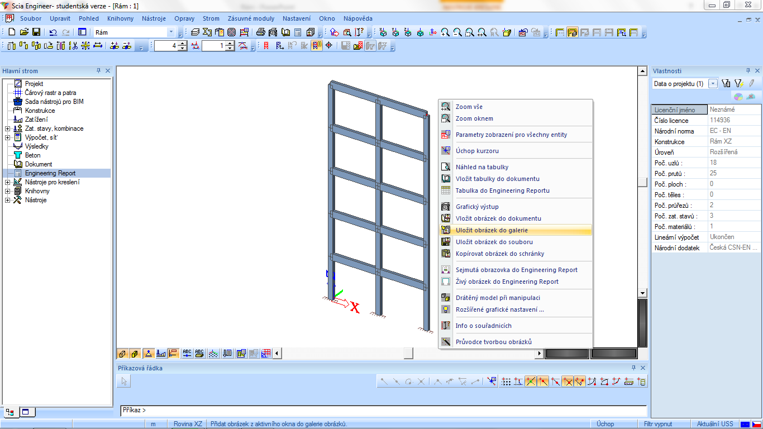
Task: Pin the Hlavní strom panel
Action: pyautogui.click(x=98, y=71)
